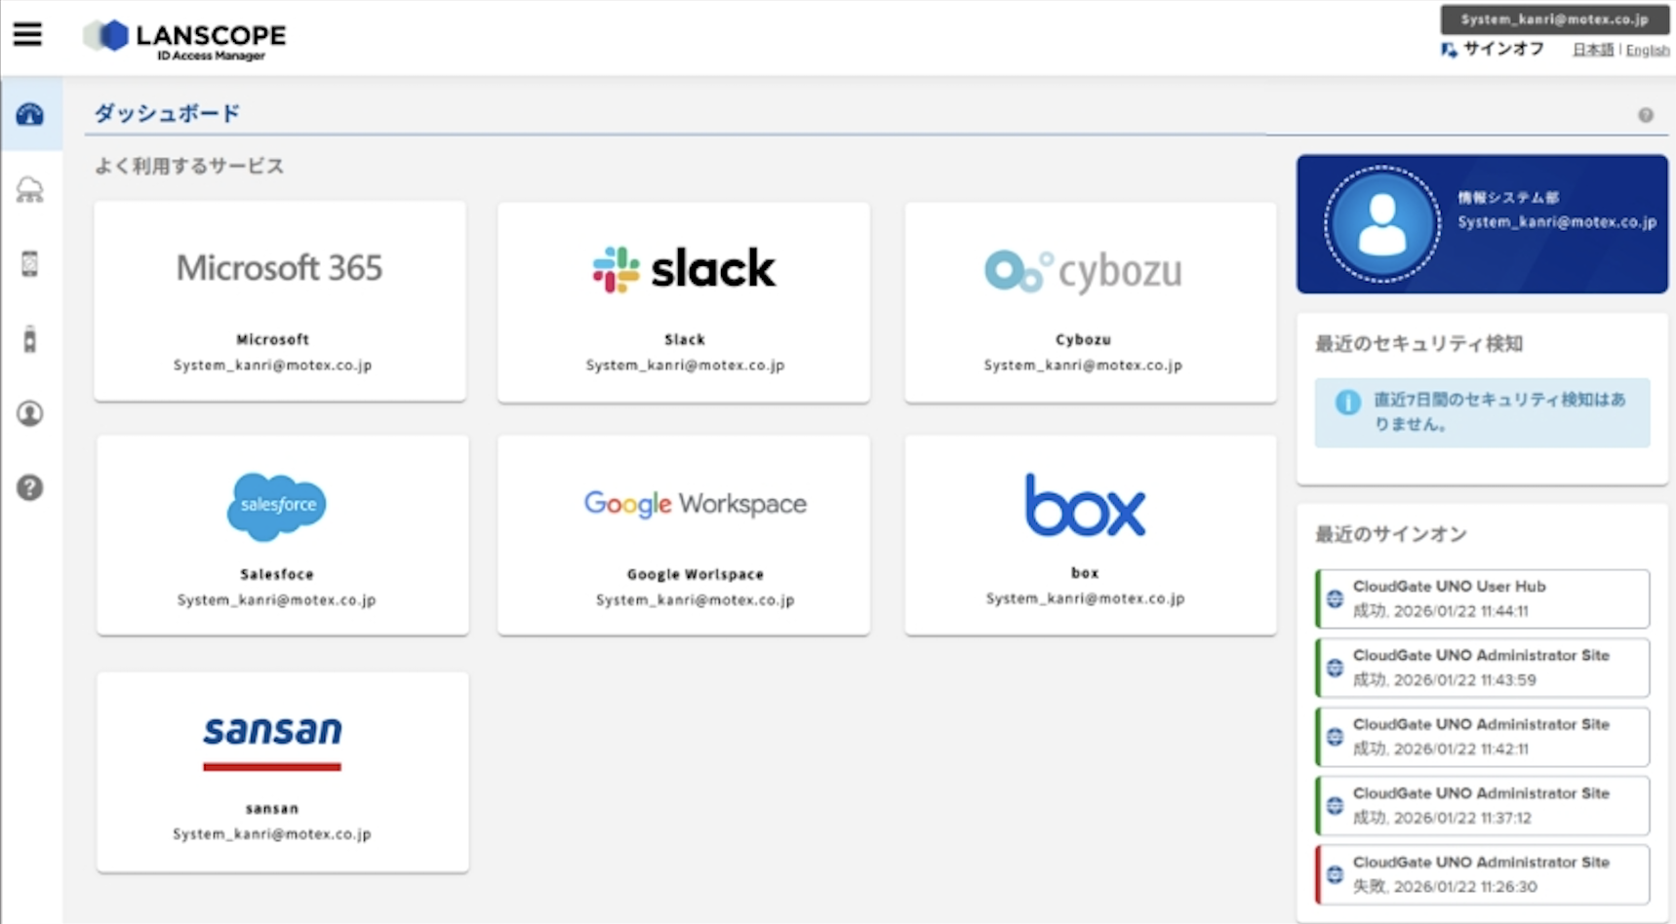
Task: Open the help icon in sidebar
Action: 30,487
